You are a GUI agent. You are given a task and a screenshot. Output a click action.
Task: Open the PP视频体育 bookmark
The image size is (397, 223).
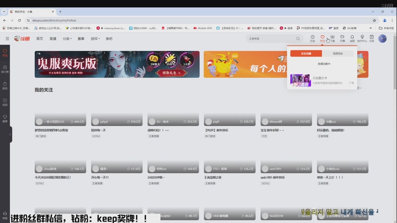(311, 28)
